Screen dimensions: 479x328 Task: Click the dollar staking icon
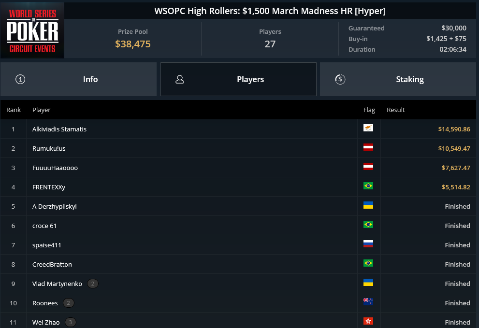tap(340, 79)
